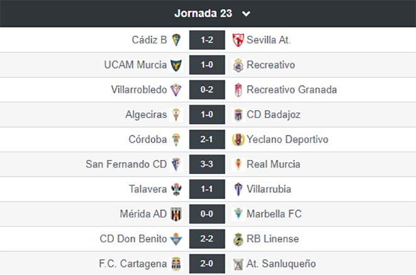416x275 pixels.
Task: Click the CD Badajoz crest icon
Action: [238, 115]
